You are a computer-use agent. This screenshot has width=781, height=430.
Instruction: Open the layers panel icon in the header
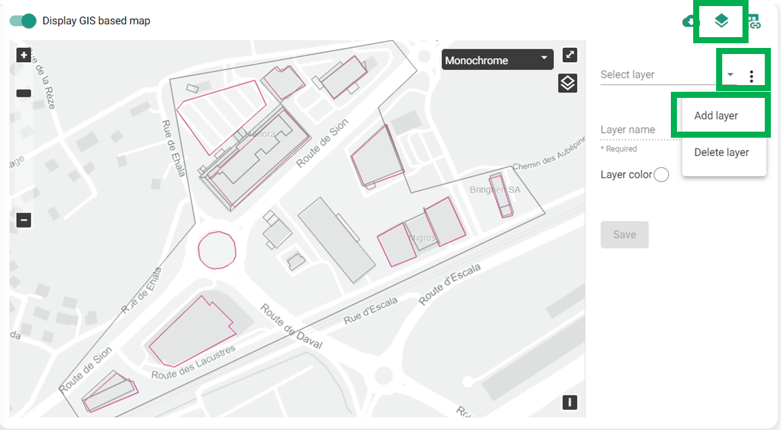click(721, 21)
